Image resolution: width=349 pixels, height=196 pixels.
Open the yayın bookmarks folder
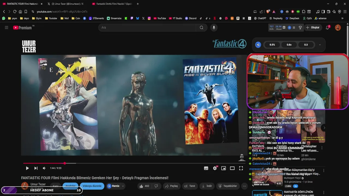coord(13,18)
